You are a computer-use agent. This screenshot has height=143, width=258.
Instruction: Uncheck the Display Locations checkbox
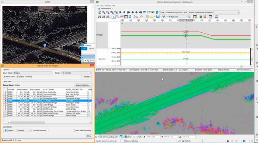(18, 77)
